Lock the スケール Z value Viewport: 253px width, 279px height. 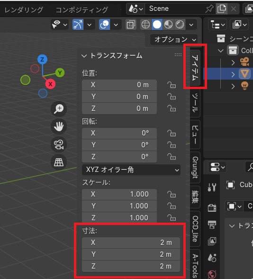click(x=172, y=217)
